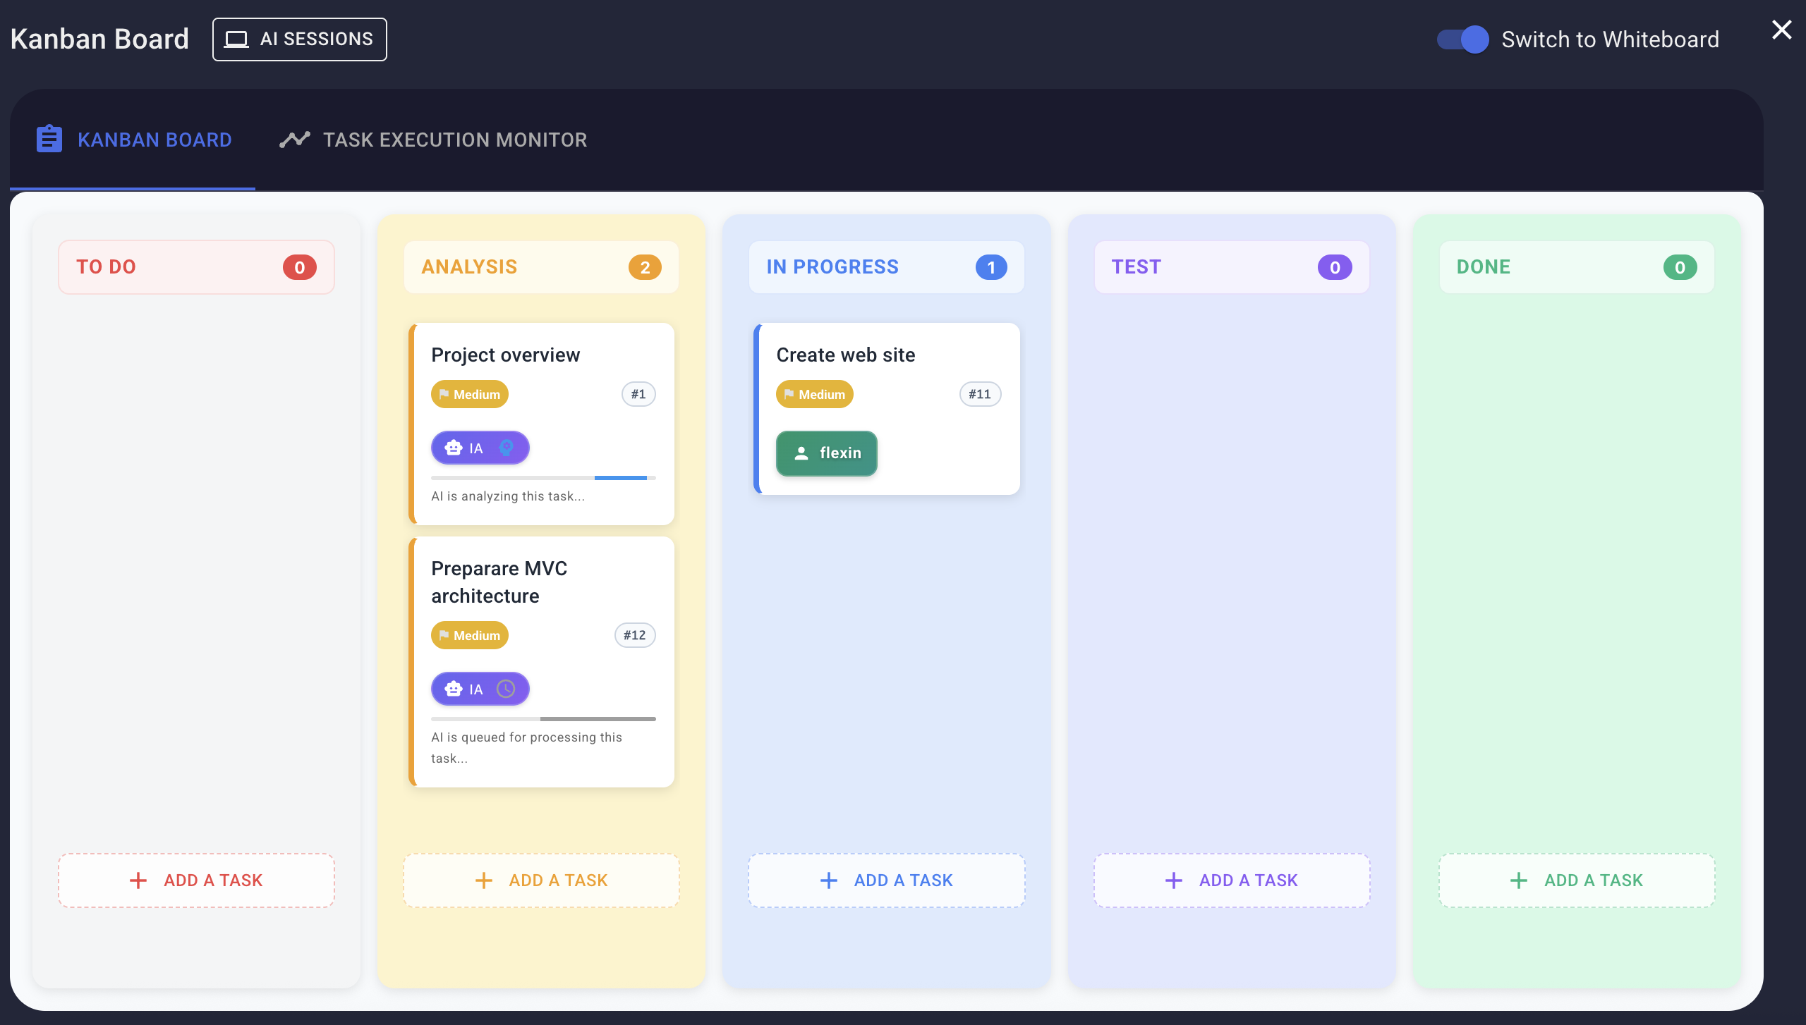This screenshot has width=1806, height=1025.
Task: Select the Kanban Board tab
Action: pos(134,140)
